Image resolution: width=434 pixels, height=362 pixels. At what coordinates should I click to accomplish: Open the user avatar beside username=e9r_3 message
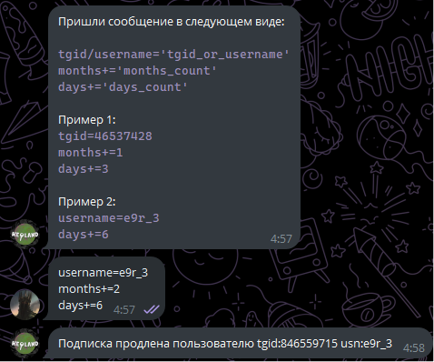pos(25,305)
